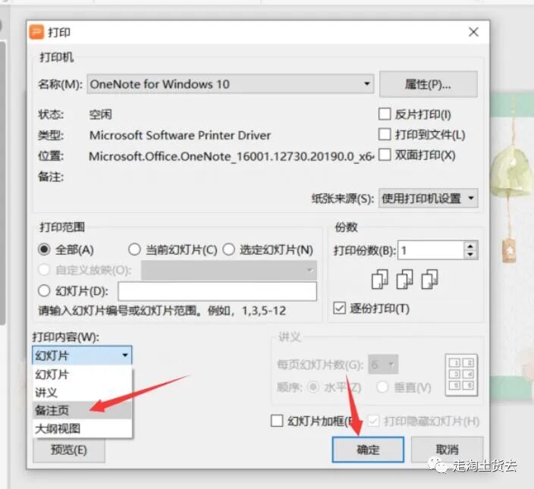The width and height of the screenshot is (534, 489).
Task: Collapse the 打印内容(W) dropdown box
Action: [82, 356]
